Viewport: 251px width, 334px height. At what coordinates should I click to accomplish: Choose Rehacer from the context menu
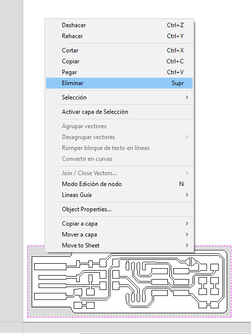[x=119, y=36]
